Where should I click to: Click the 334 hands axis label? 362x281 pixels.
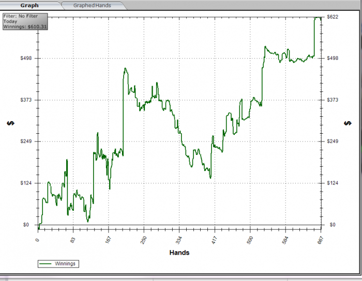coord(179,240)
